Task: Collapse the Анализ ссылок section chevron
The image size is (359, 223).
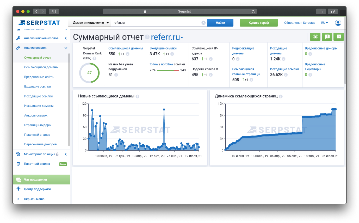Action: 66,48
